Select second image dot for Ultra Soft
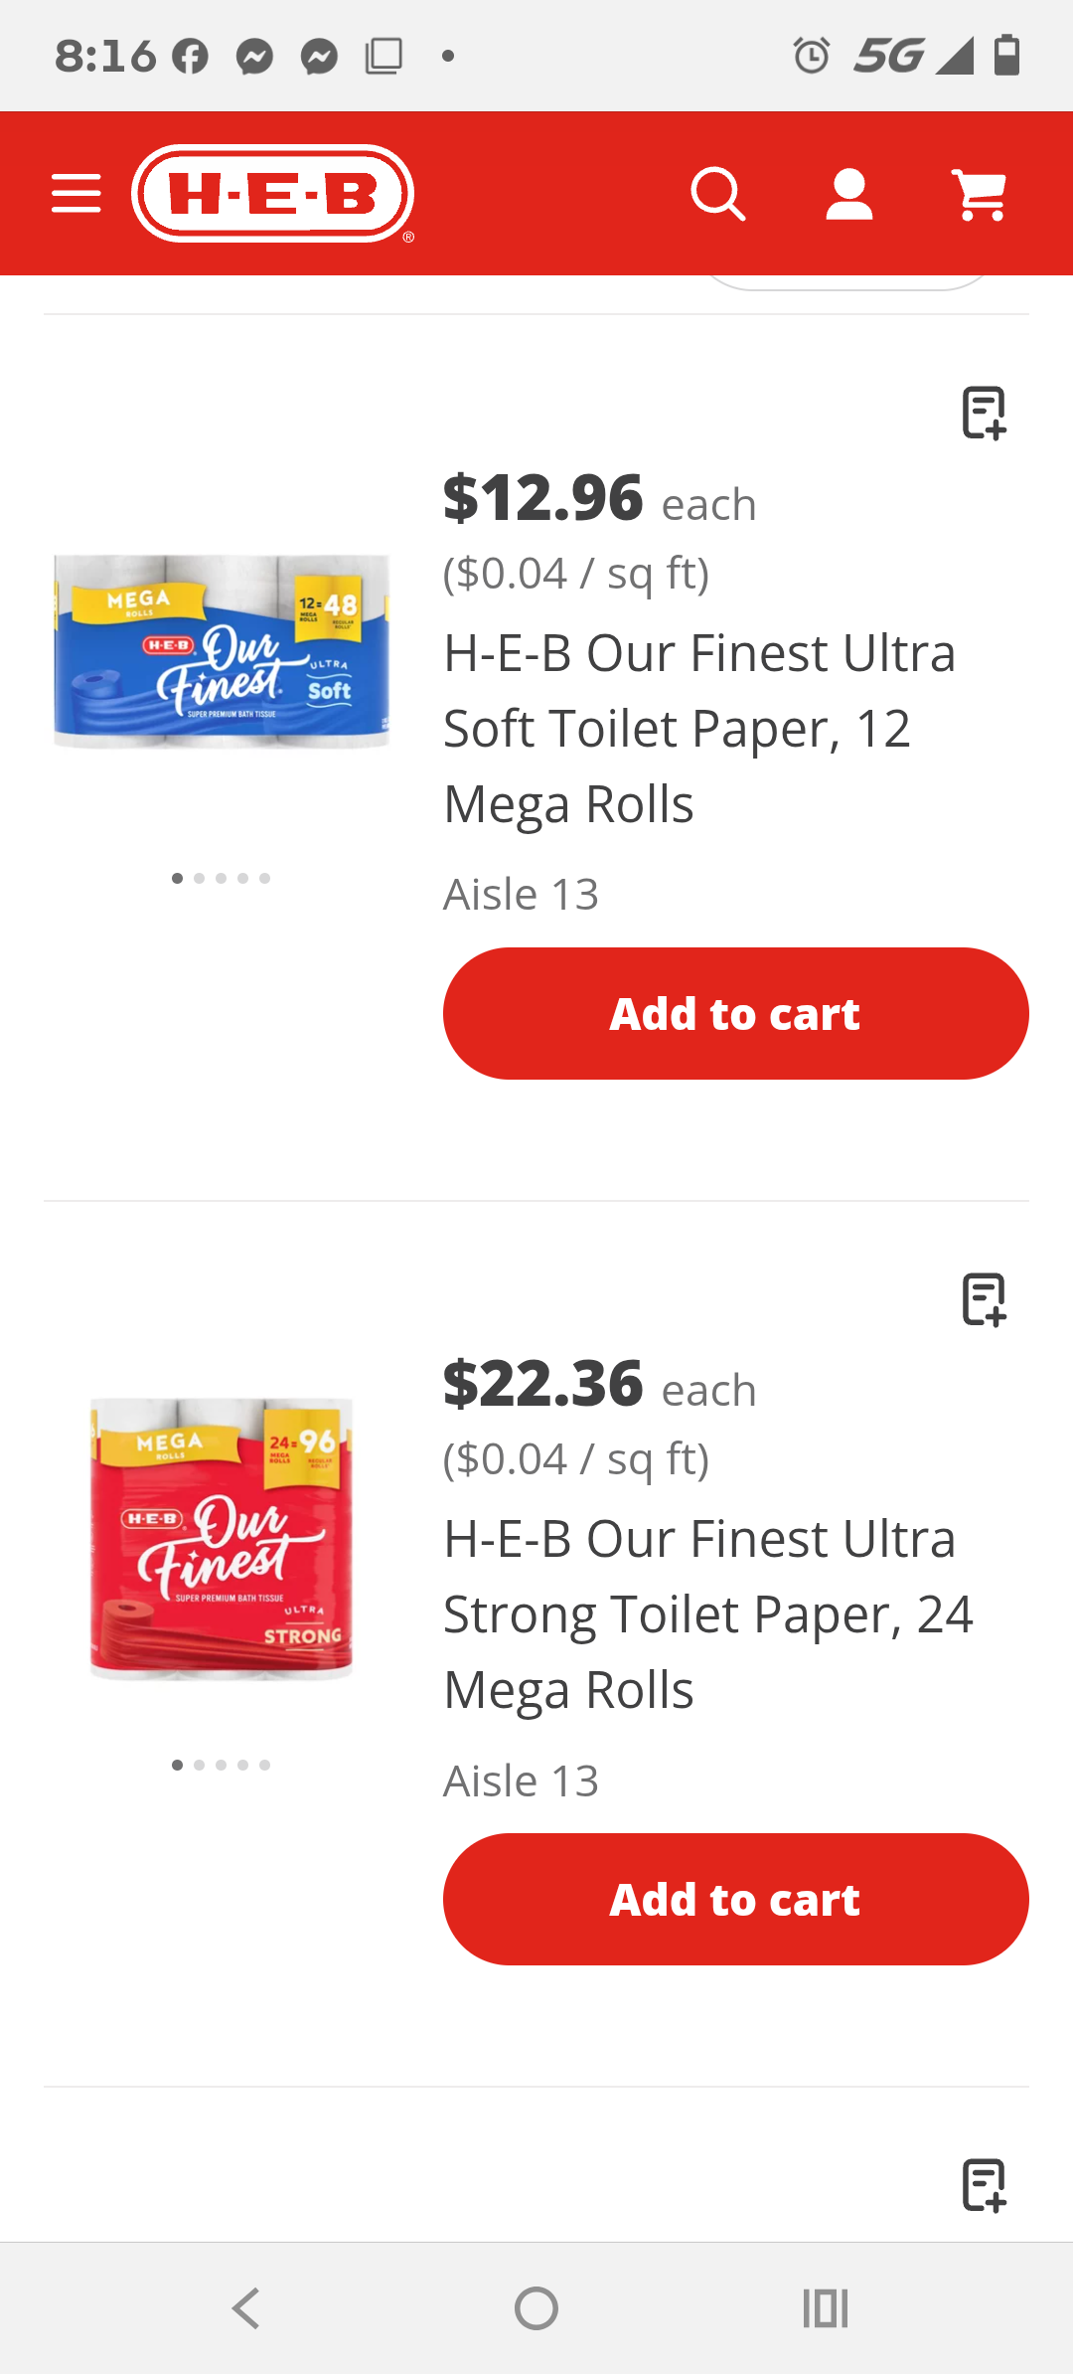Image resolution: width=1073 pixels, height=2374 pixels. pos(200,878)
